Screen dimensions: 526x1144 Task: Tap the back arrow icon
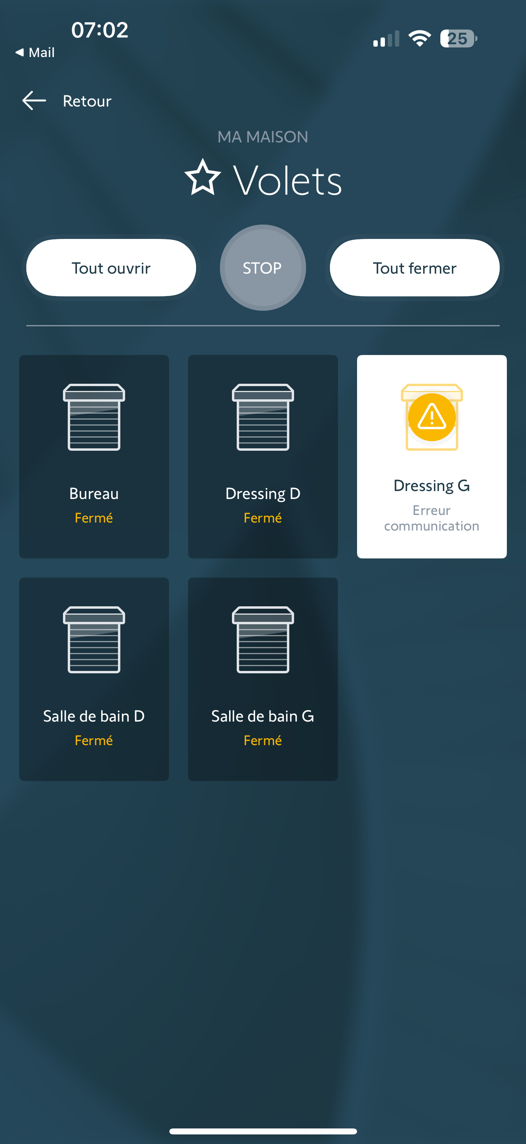click(34, 101)
